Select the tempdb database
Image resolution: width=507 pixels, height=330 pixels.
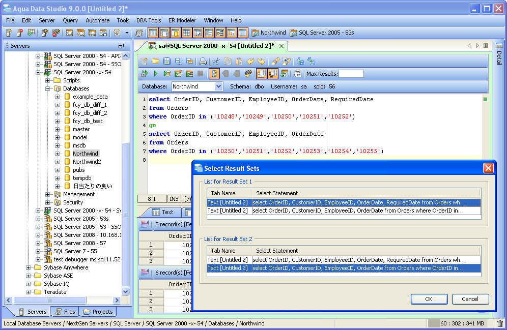point(82,178)
